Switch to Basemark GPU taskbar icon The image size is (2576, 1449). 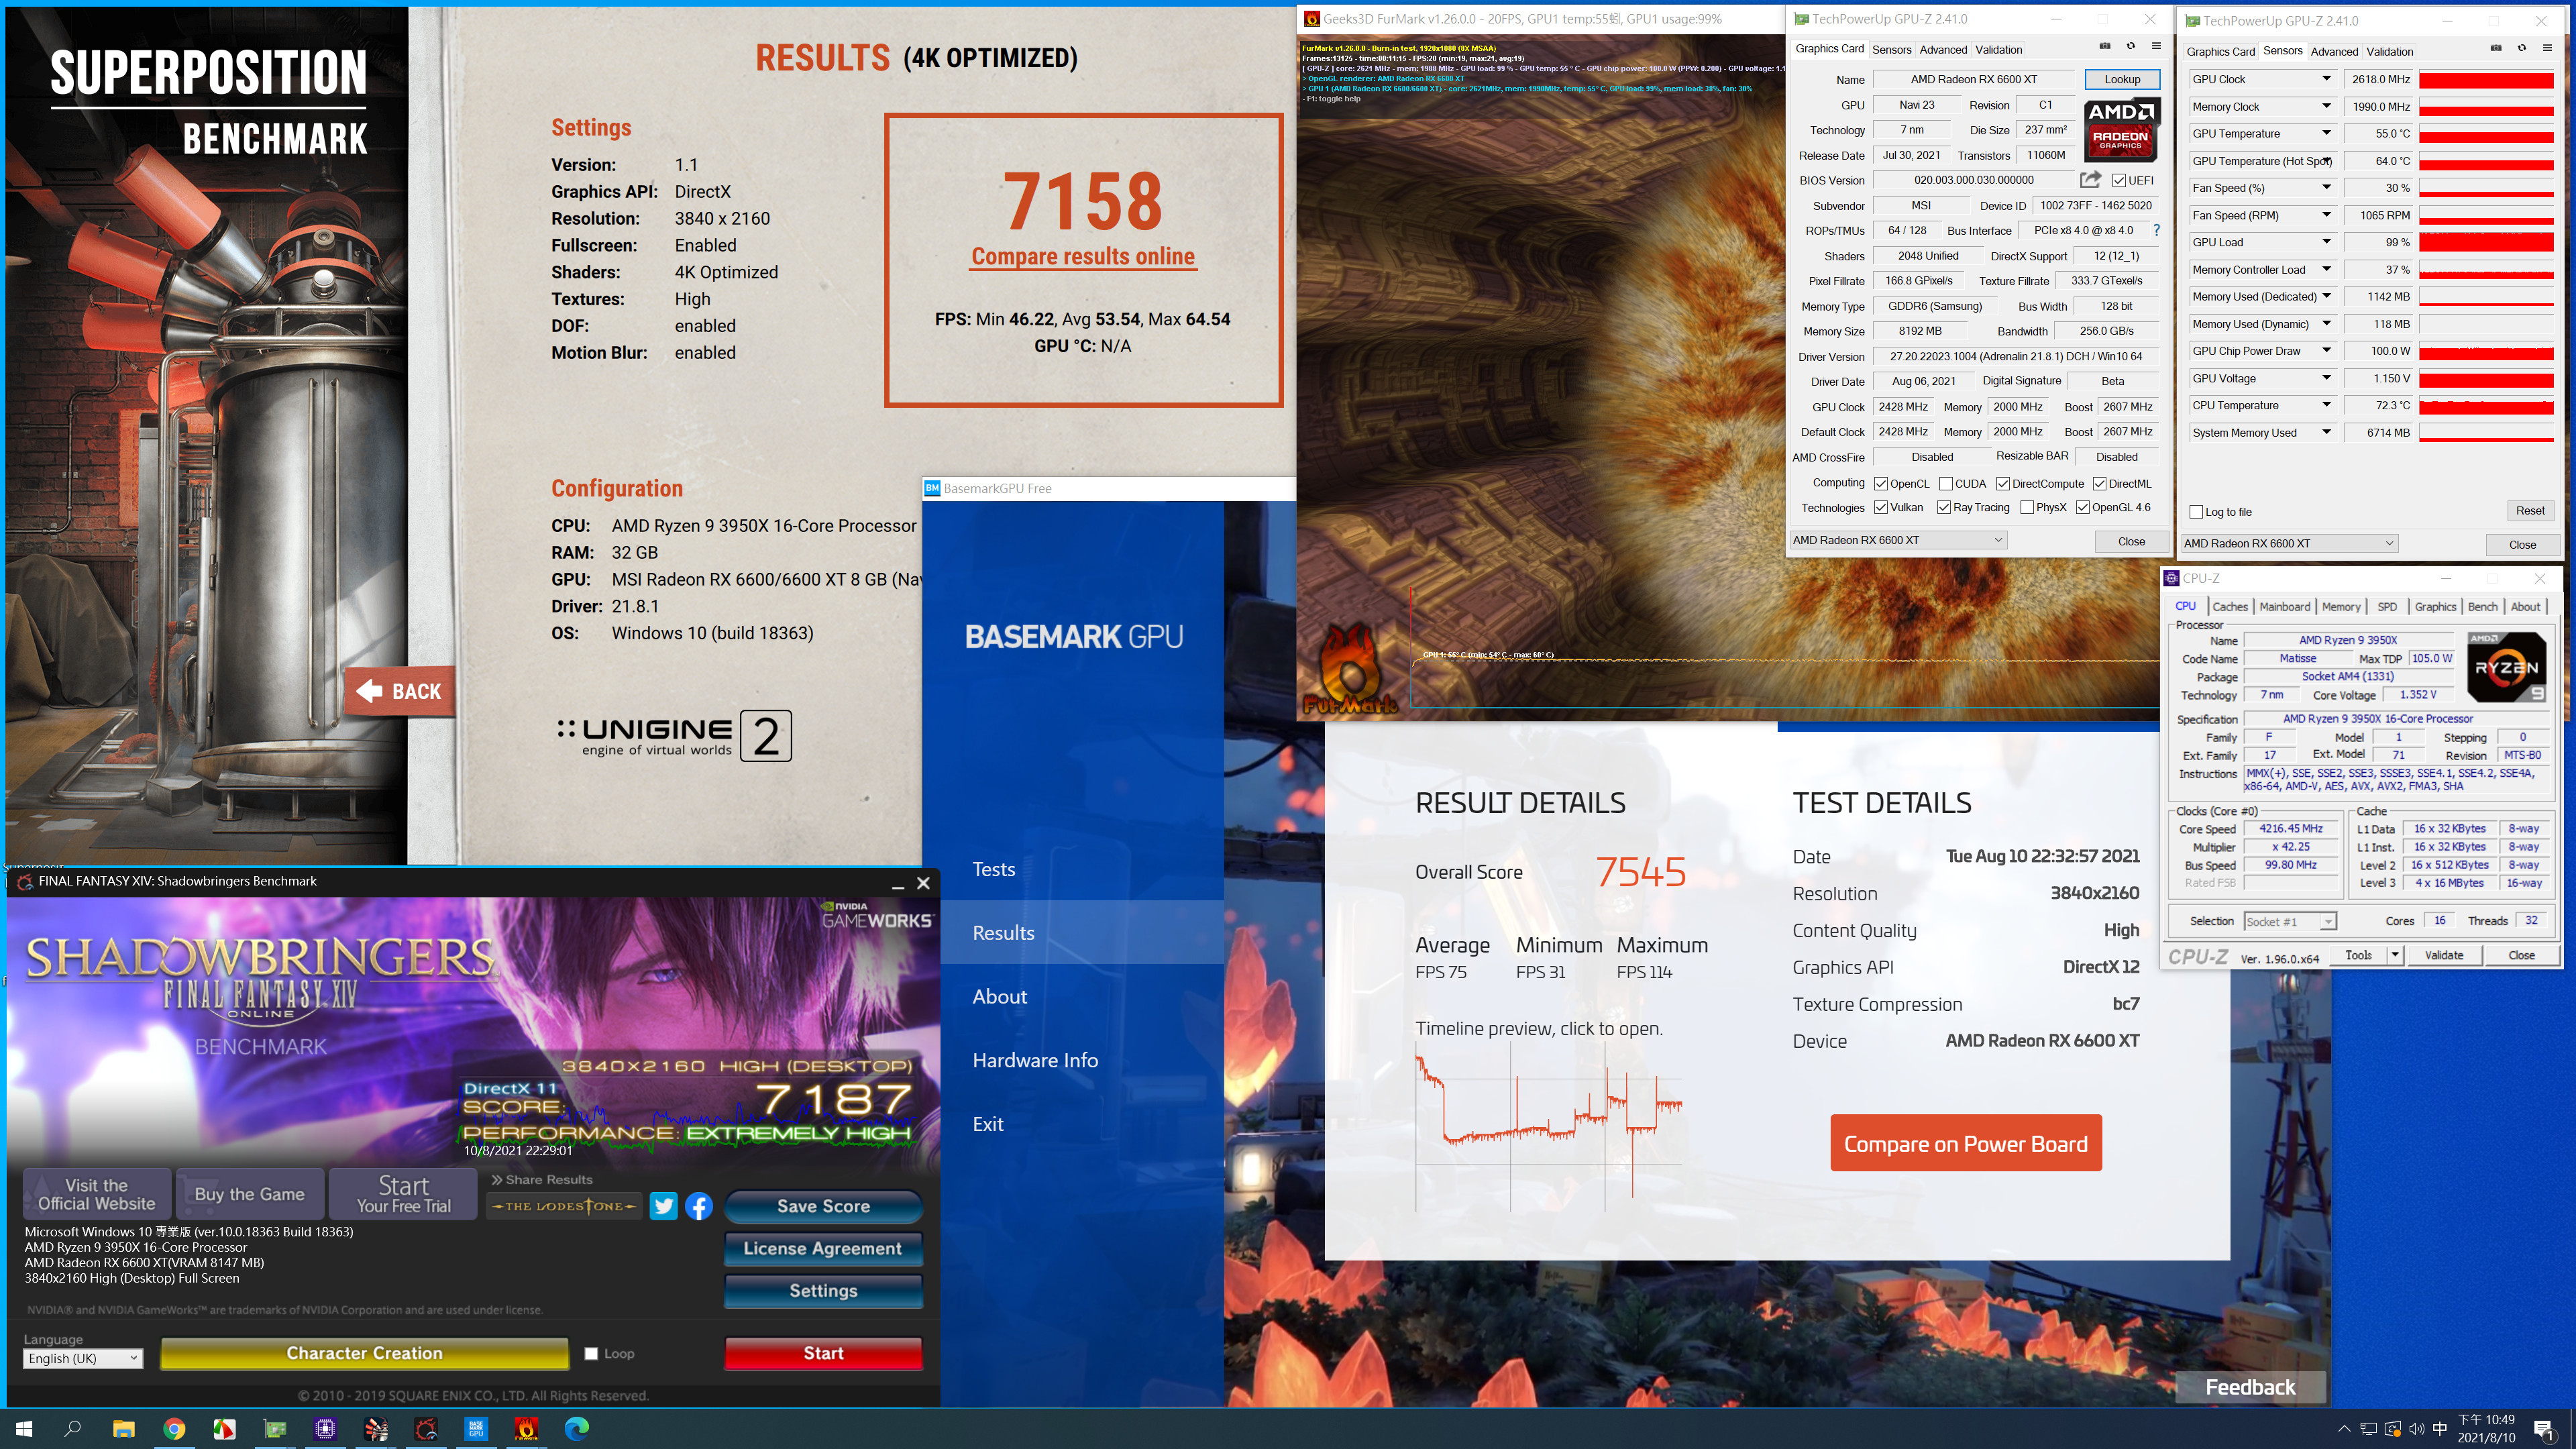476,1429
